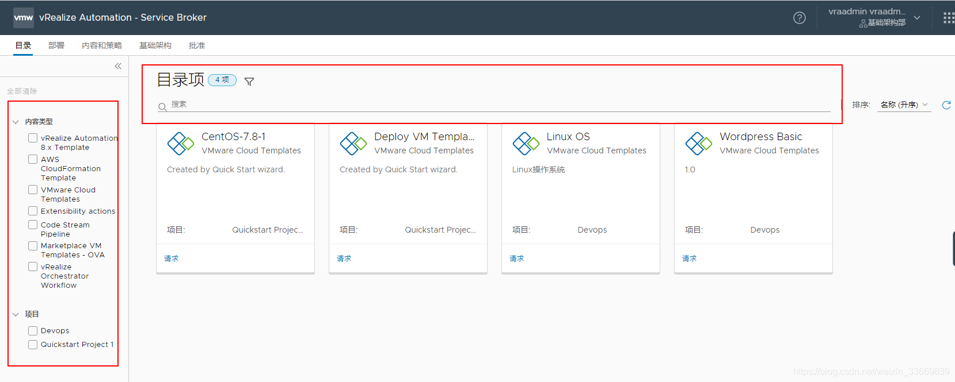
Task: Collapse the 内容类型 filter section
Action: [16, 122]
